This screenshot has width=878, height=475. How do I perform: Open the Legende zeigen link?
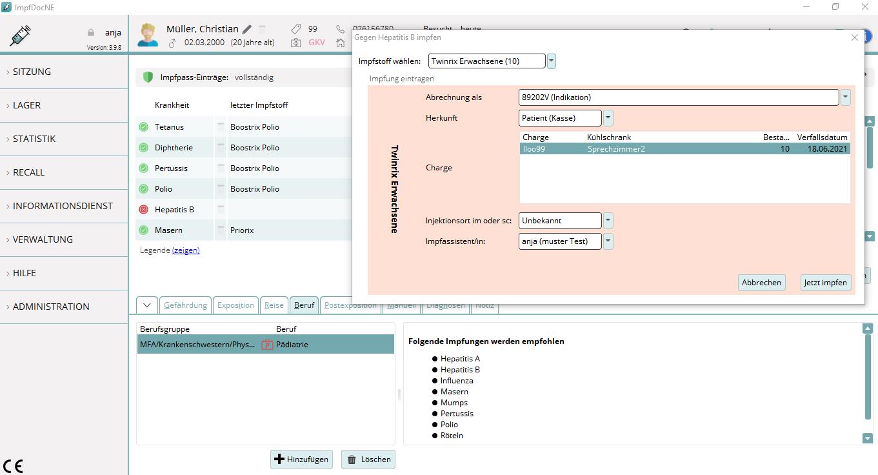[186, 250]
